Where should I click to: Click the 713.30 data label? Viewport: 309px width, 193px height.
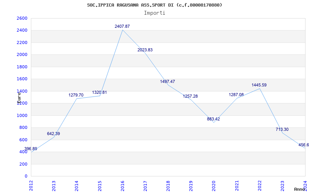tap(282, 129)
